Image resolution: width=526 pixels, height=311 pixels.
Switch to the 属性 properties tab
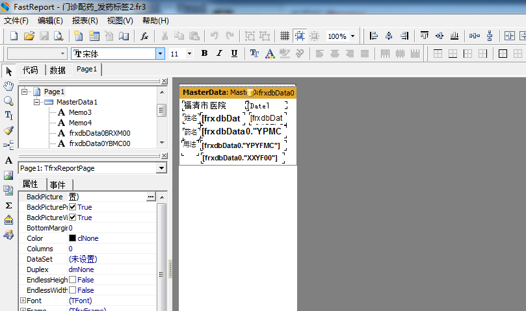30,184
